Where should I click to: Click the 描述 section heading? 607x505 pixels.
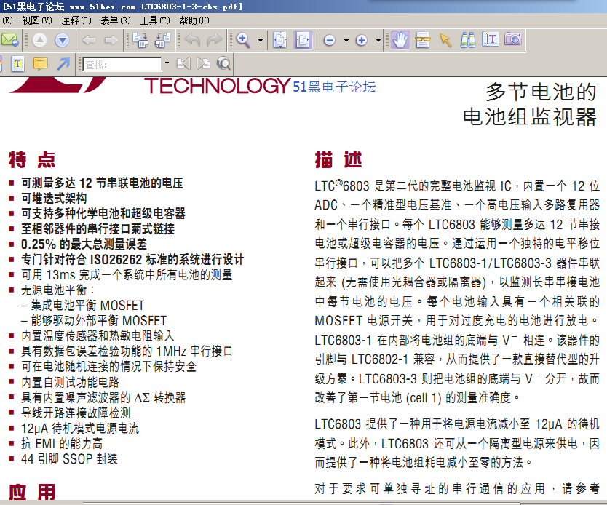(338, 160)
